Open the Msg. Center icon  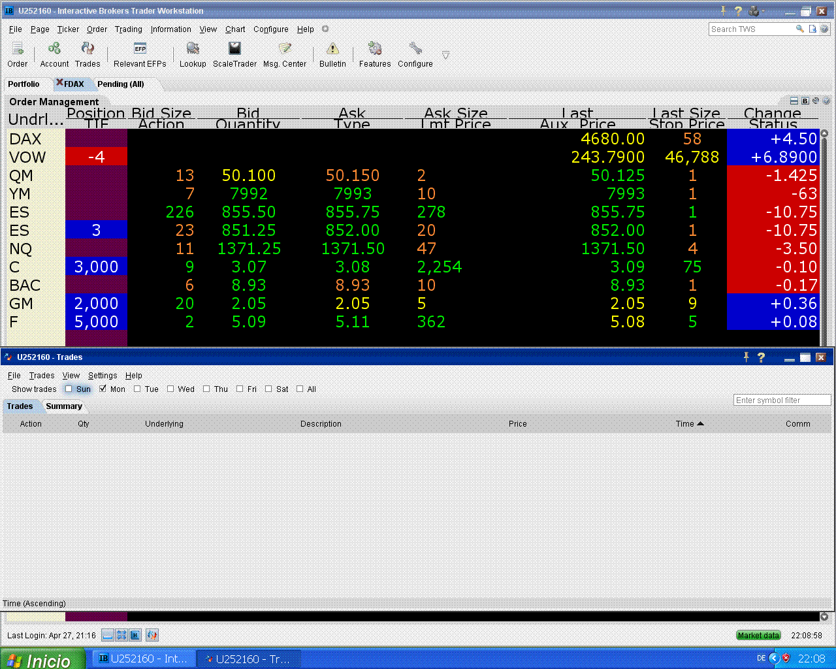tap(285, 54)
